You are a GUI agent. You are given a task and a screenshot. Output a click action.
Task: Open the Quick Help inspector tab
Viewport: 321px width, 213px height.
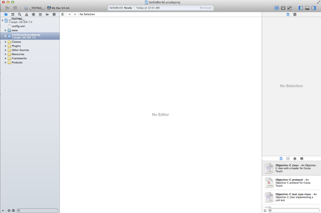(x=295, y=14)
